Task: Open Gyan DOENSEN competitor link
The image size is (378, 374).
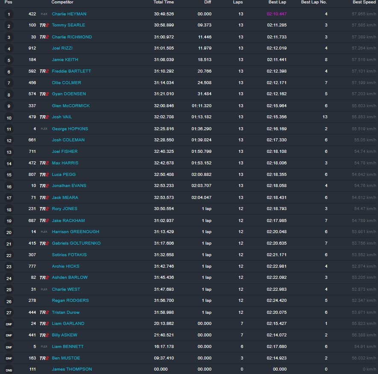Action: [x=69, y=94]
